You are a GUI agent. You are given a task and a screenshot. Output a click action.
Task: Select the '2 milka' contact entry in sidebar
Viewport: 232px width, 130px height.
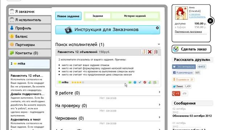[x=29, y=64]
